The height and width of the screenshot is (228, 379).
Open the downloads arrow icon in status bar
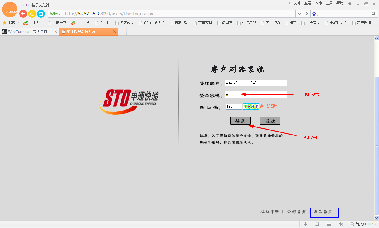pyautogui.click(x=305, y=224)
